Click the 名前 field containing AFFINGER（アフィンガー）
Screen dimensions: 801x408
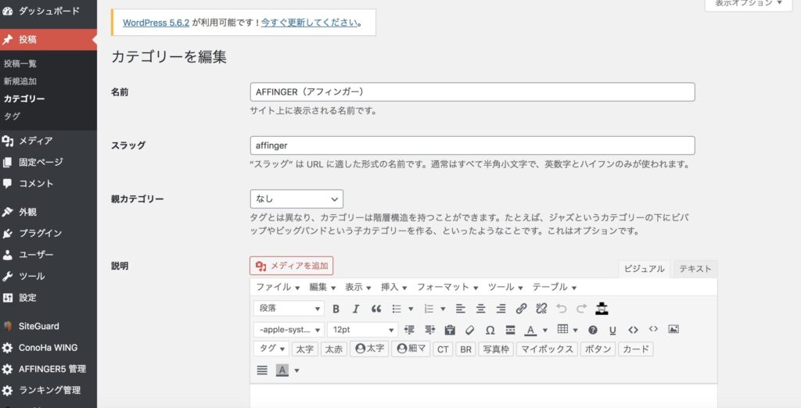(x=472, y=92)
